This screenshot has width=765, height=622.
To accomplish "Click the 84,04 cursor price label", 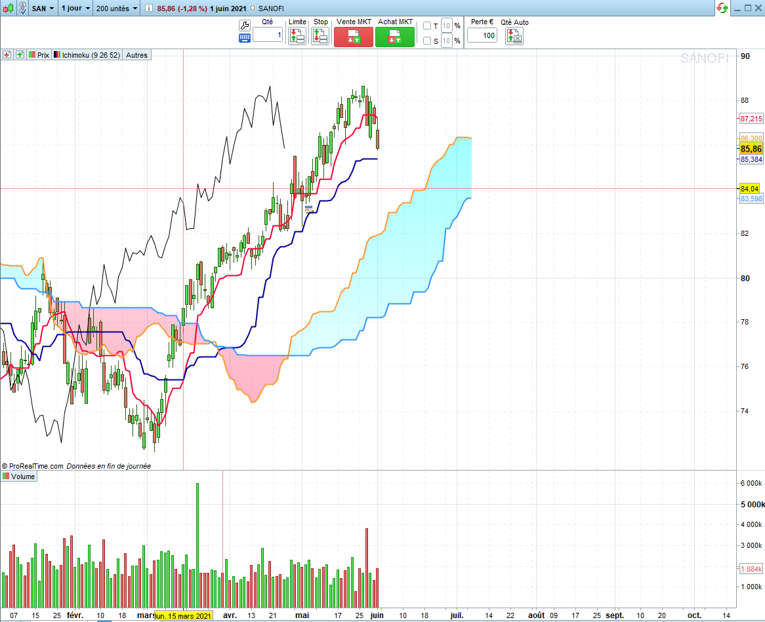I will click(749, 189).
